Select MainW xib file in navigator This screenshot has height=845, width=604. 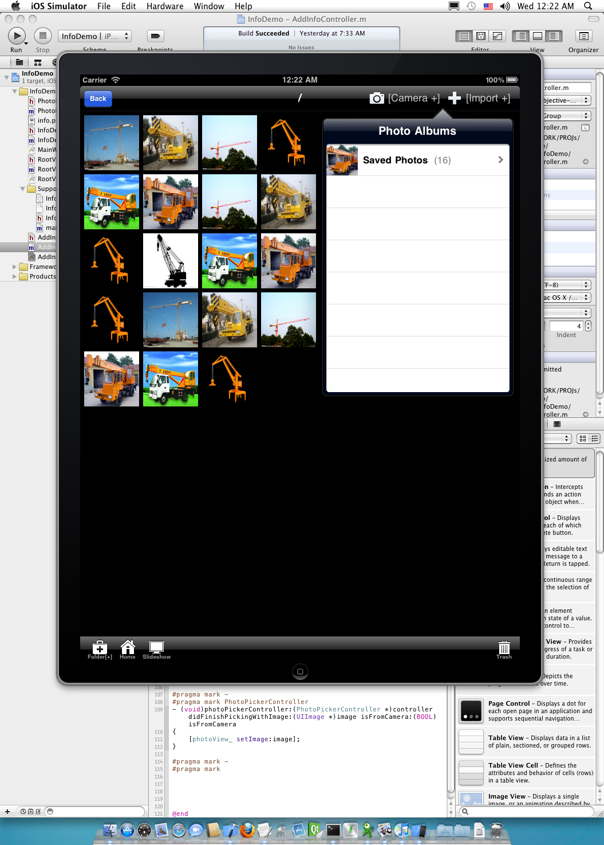[43, 150]
